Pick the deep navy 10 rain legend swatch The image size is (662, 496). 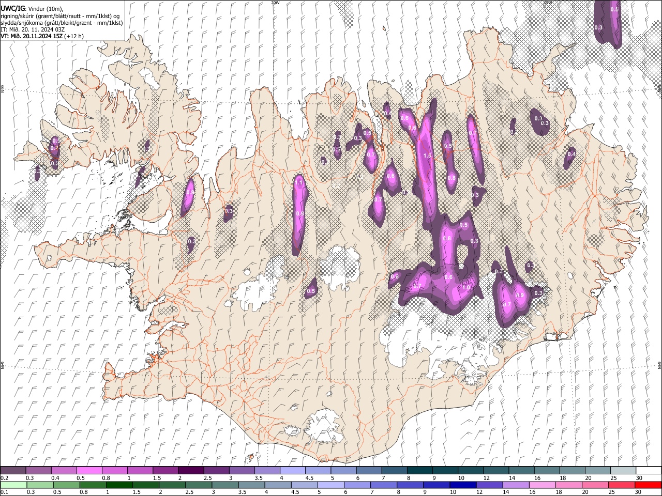pyautogui.click(x=463, y=485)
